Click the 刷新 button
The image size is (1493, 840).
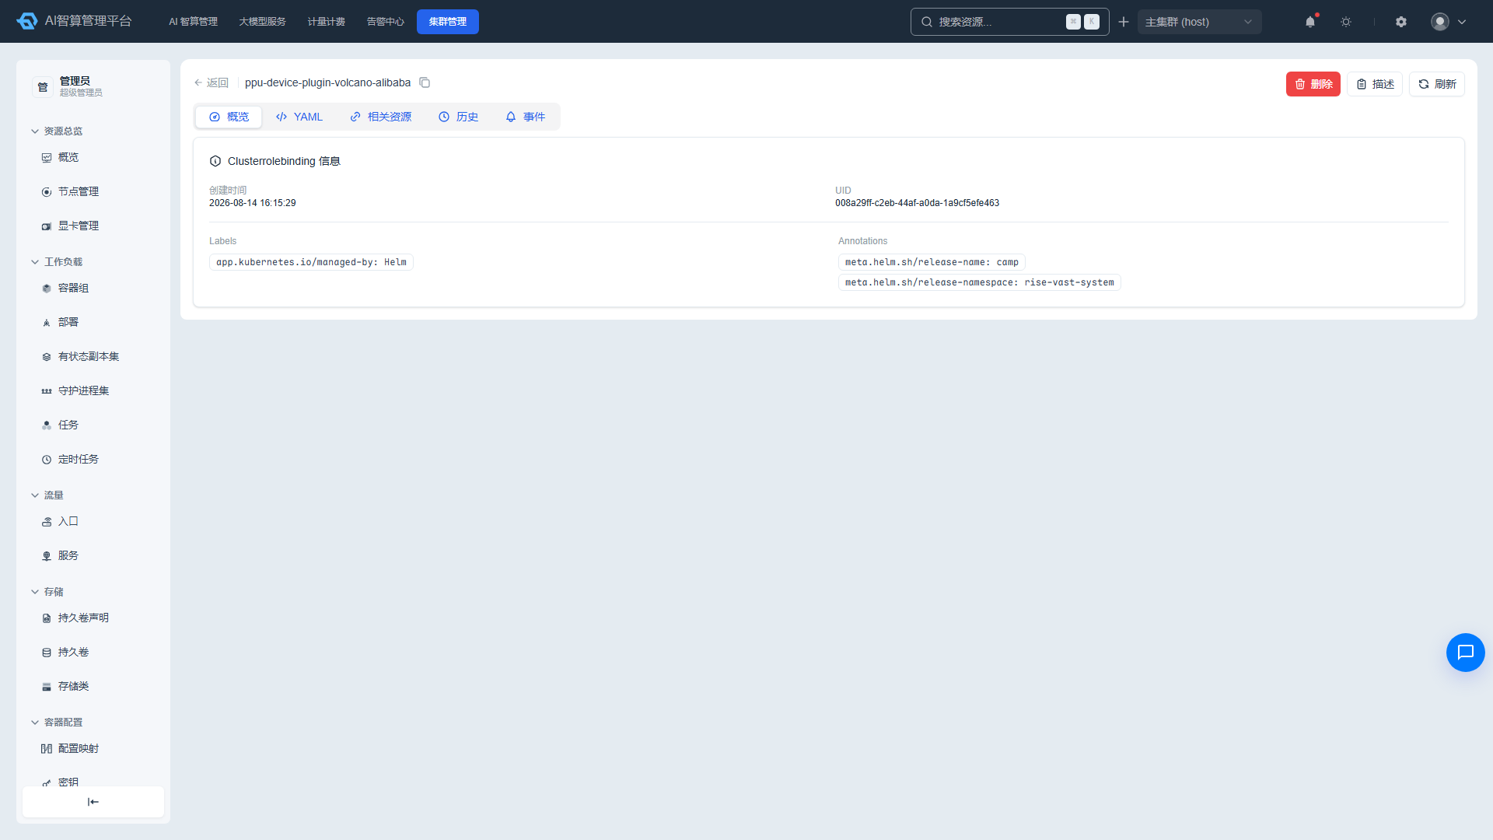[x=1437, y=84]
